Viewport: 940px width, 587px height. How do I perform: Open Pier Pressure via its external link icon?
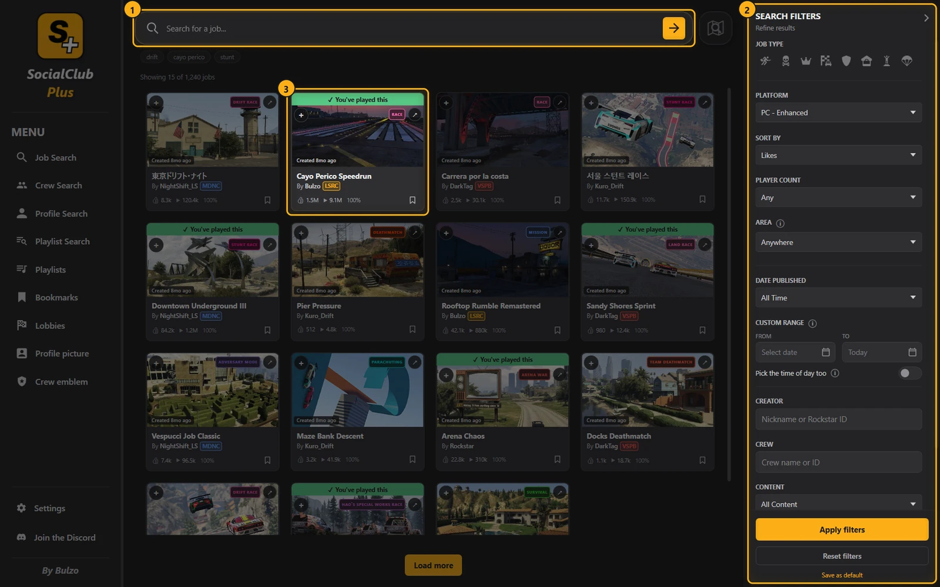[415, 232]
